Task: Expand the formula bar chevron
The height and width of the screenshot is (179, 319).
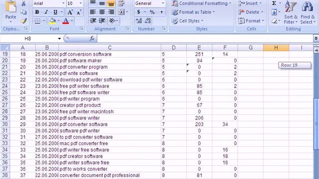Action: click(x=316, y=38)
